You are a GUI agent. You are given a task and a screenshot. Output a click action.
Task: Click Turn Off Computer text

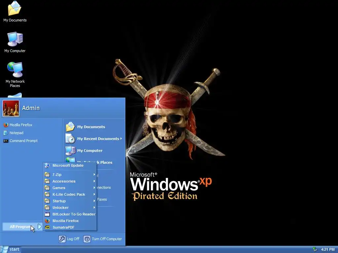[107, 239]
